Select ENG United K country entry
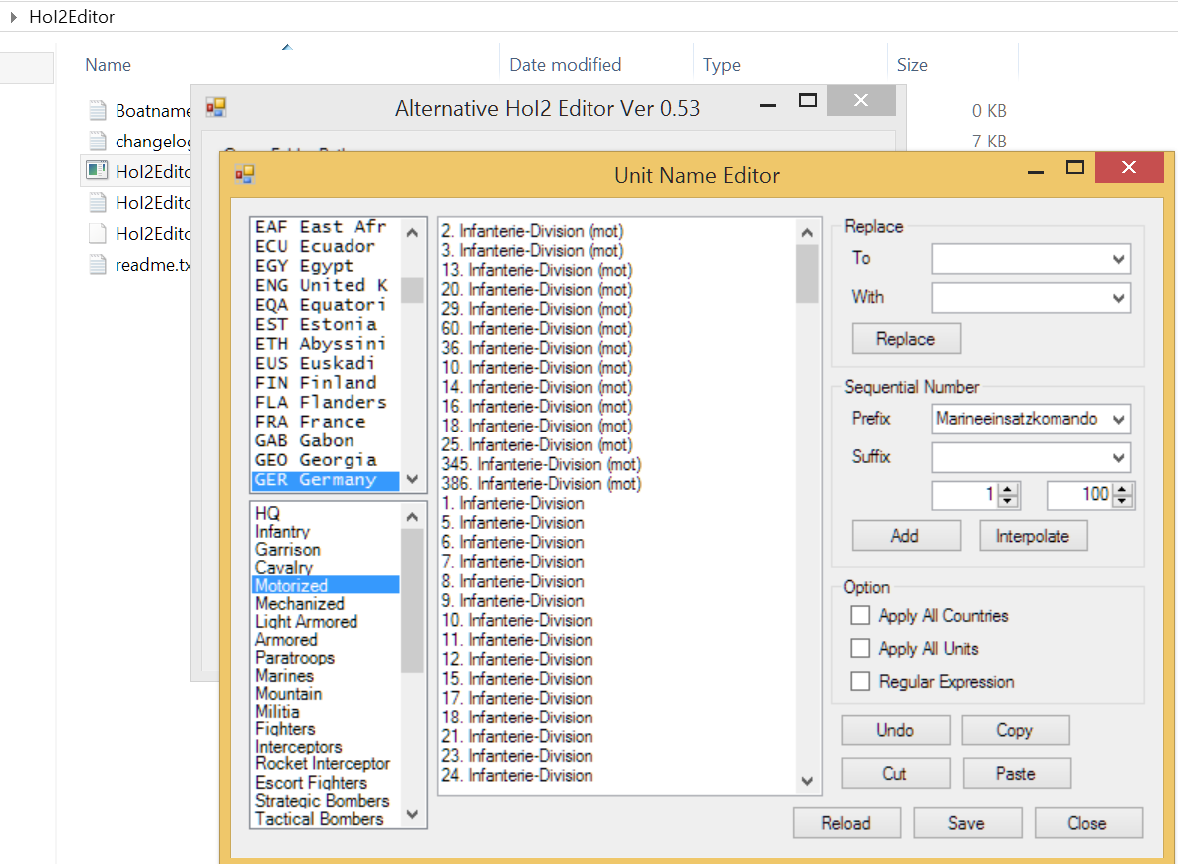This screenshot has height=864, width=1178. point(326,285)
